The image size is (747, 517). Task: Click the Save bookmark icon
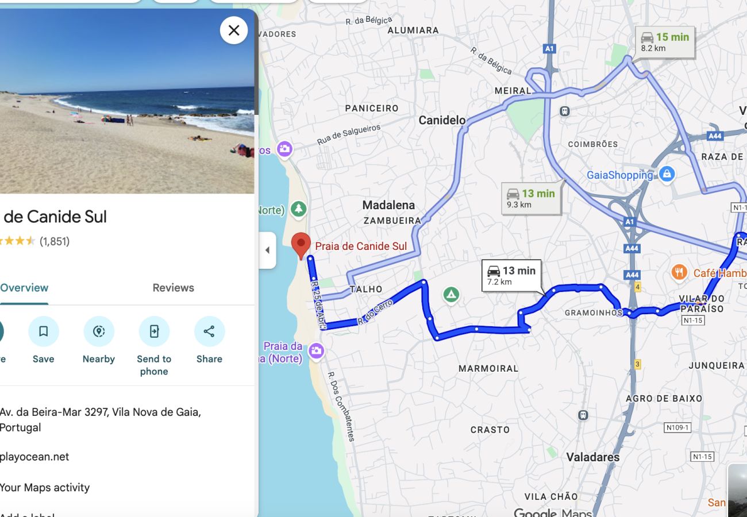(x=44, y=331)
